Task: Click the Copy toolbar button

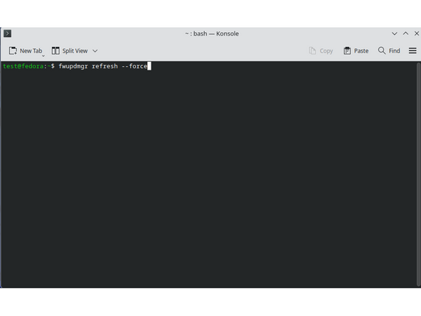Action: pyautogui.click(x=321, y=51)
